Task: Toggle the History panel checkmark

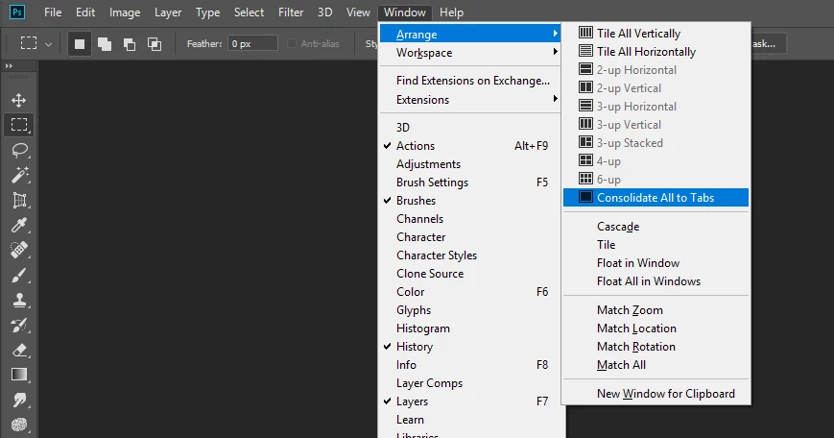Action: point(387,347)
